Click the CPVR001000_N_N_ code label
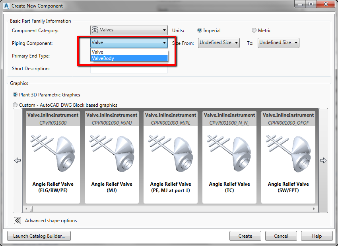The height and width of the screenshot is (246, 338). [x=229, y=123]
